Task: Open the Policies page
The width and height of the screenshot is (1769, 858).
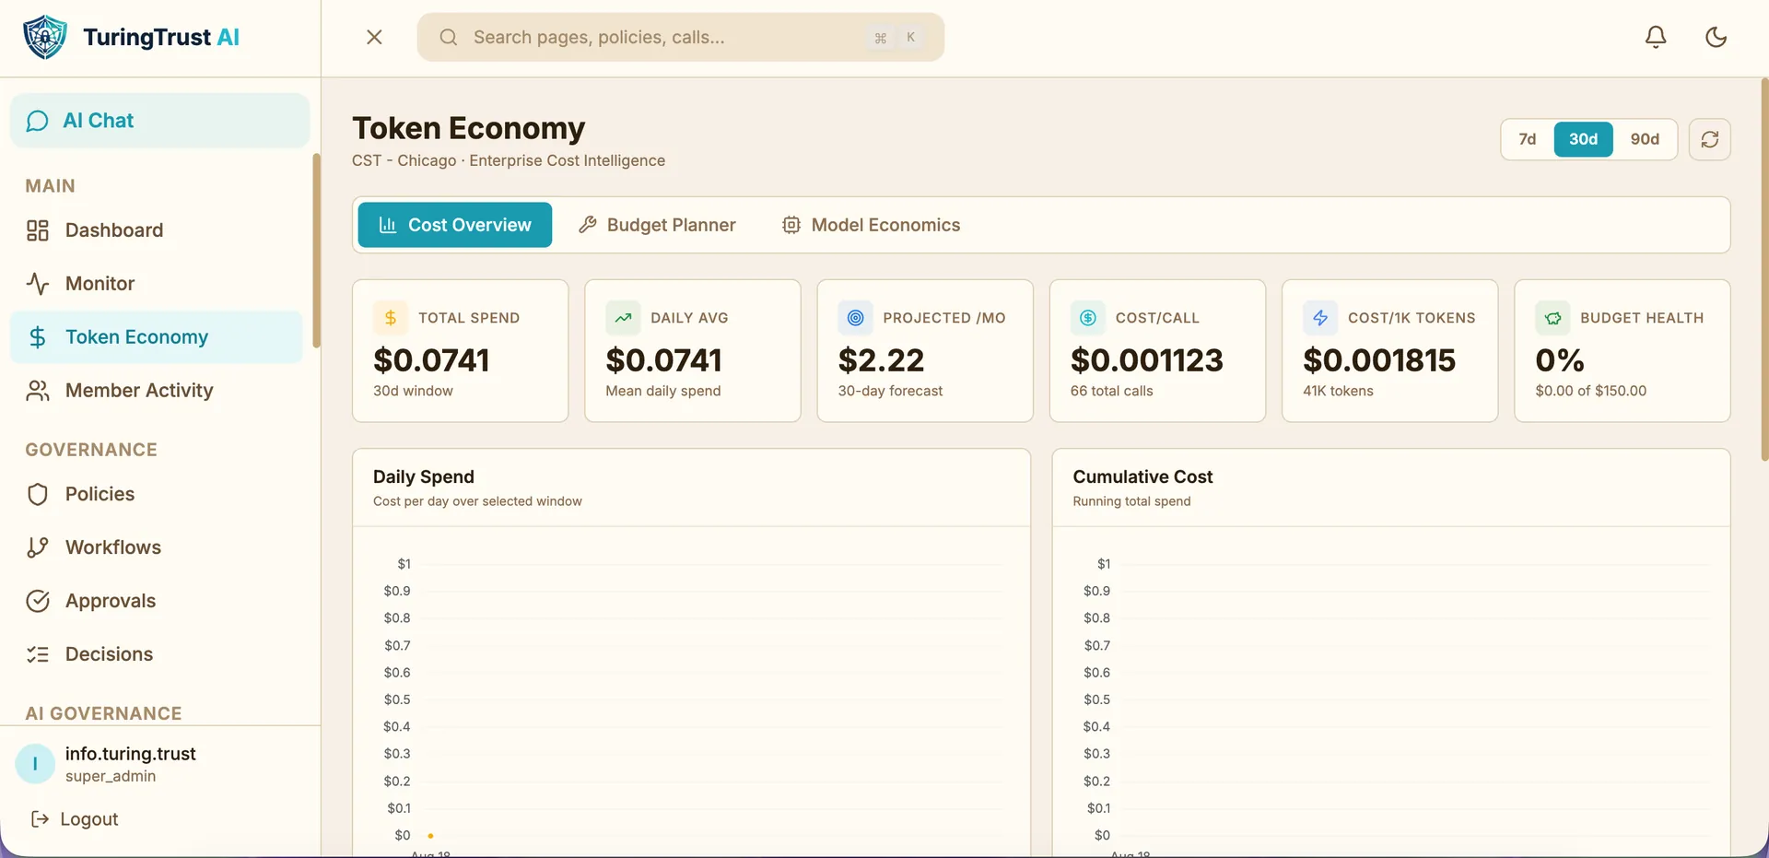Action: coord(157,494)
